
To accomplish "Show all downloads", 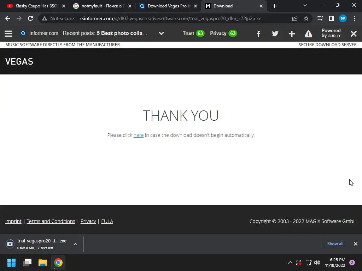I will 335,244.
